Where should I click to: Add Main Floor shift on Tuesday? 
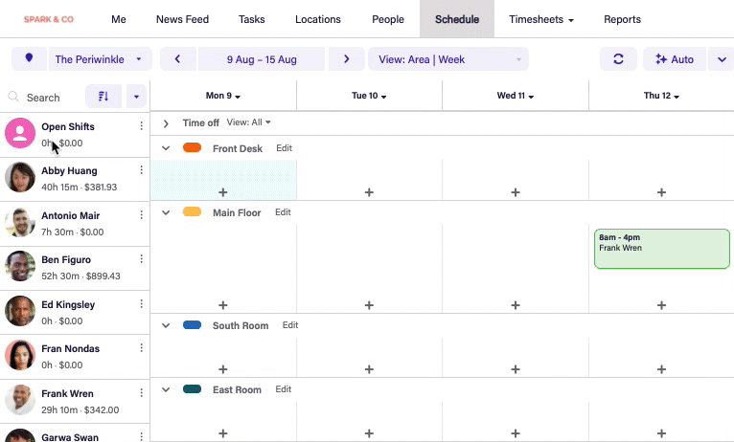pyautogui.click(x=369, y=305)
